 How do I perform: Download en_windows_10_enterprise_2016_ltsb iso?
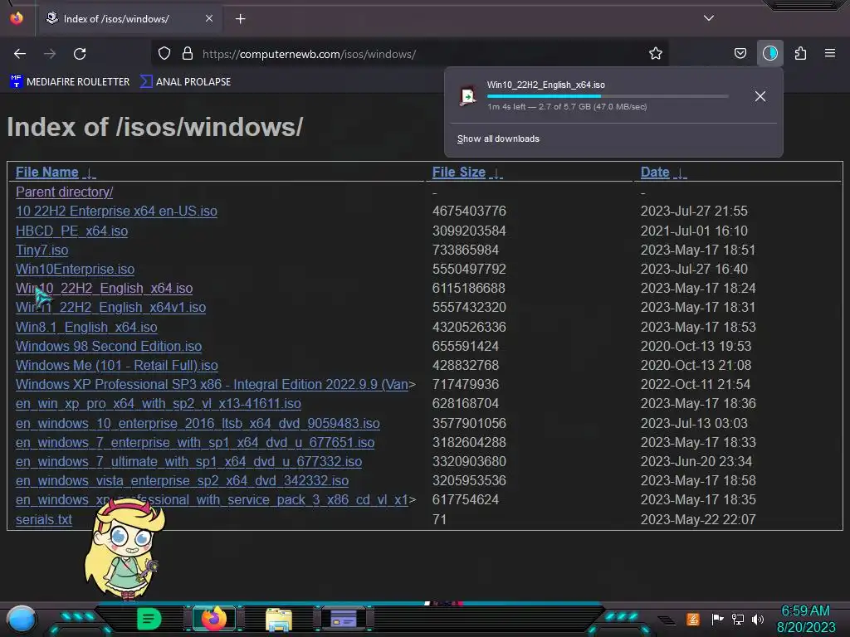pos(198,424)
